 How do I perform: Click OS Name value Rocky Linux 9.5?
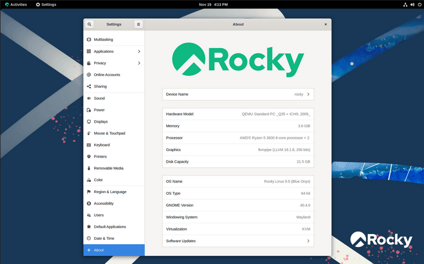287,181
